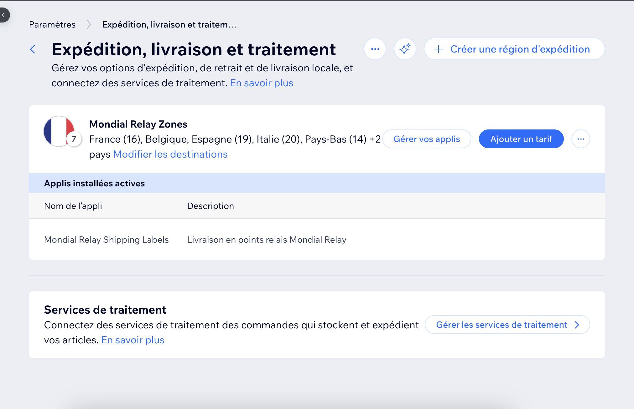
Task: Click the AI sparkle assistant icon
Action: (x=405, y=49)
